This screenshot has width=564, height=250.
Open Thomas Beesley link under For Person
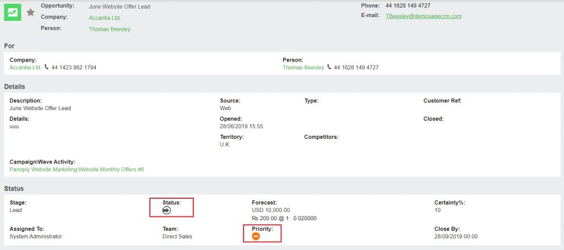tap(303, 68)
